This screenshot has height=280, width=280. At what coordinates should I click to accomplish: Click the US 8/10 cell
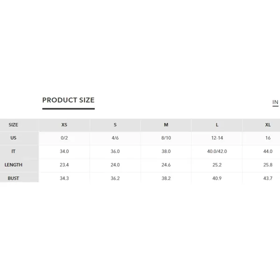click(166, 138)
